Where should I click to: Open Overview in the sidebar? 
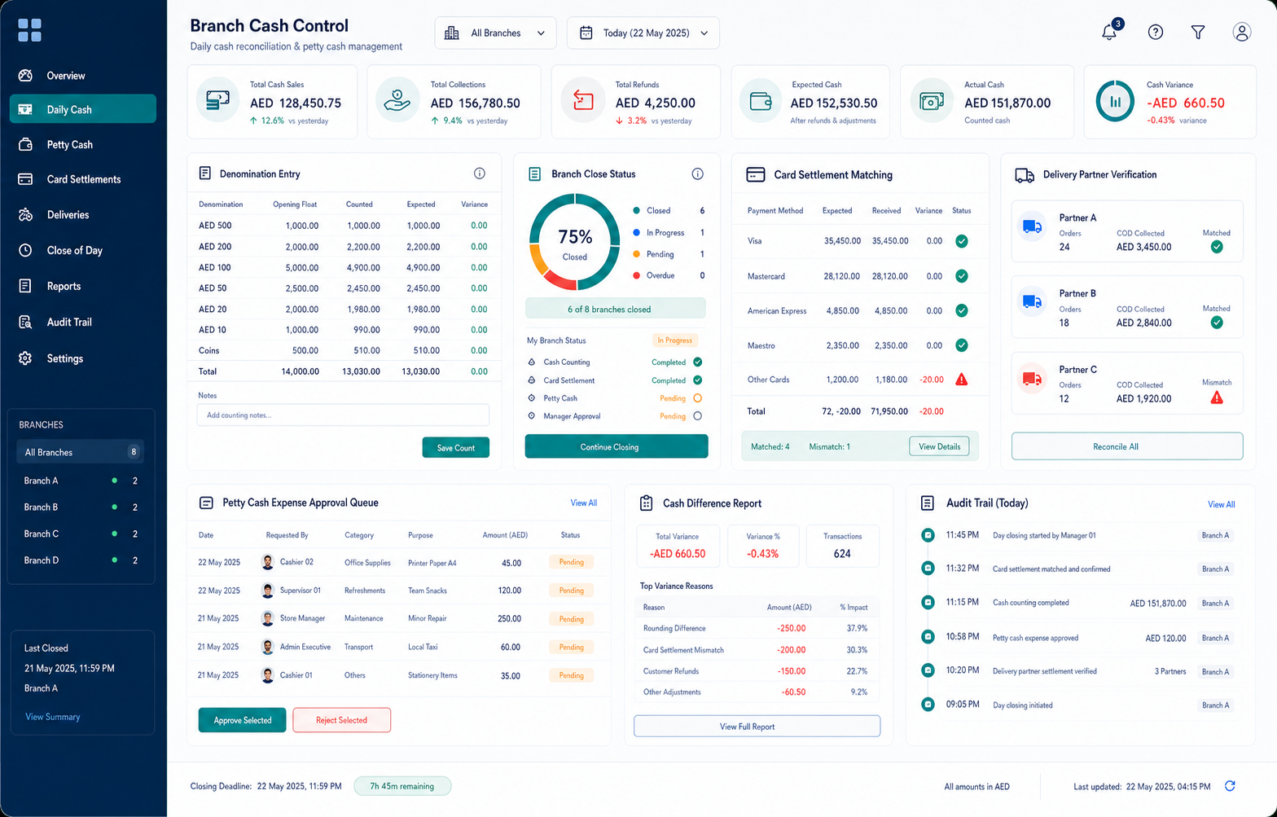pyautogui.click(x=82, y=75)
